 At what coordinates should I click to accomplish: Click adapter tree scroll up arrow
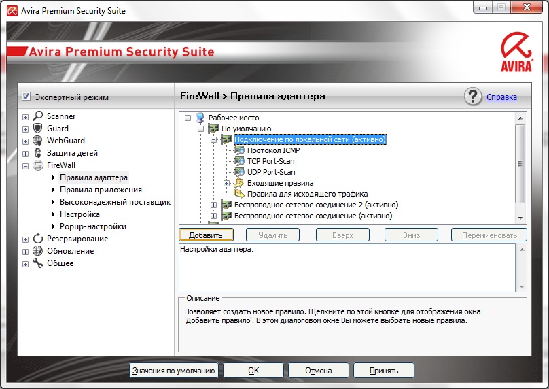coord(520,118)
